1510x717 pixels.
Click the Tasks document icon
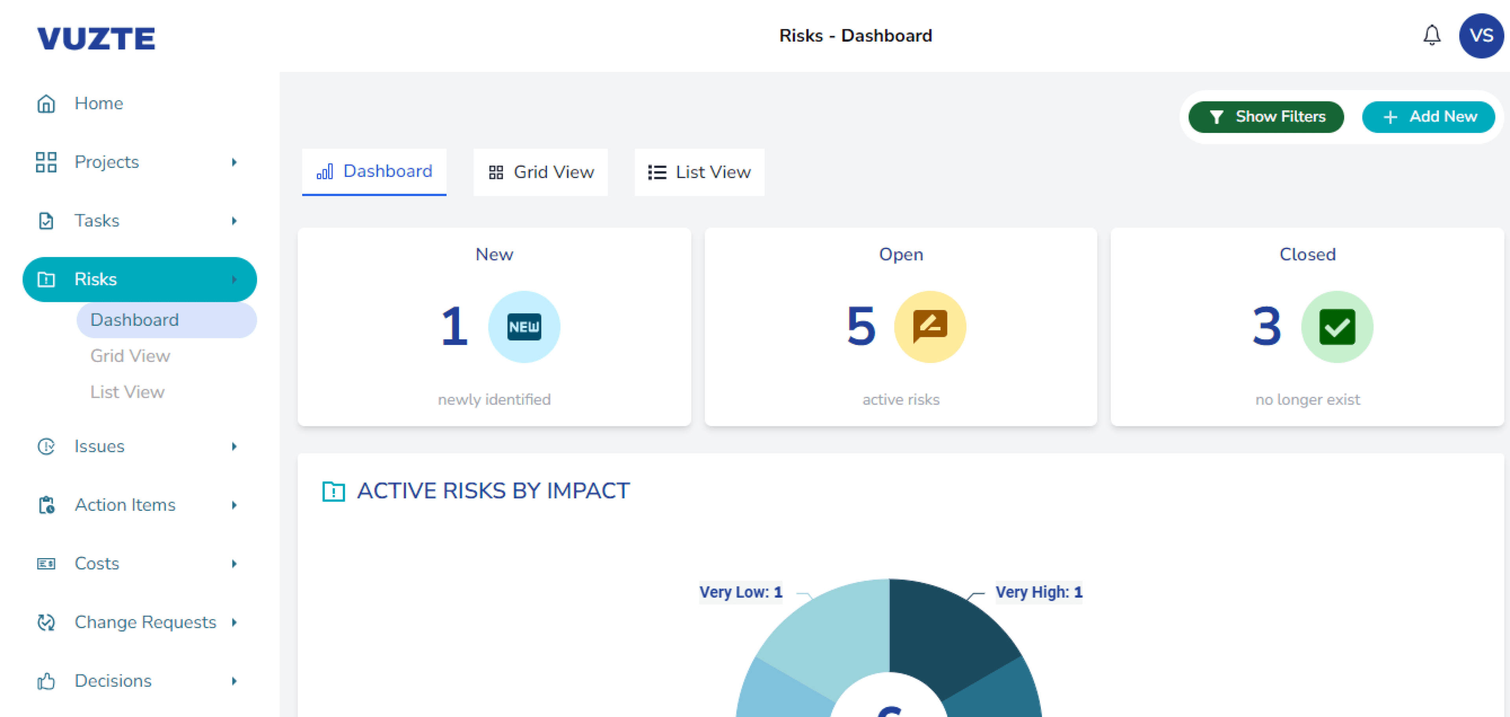pyautogui.click(x=46, y=220)
